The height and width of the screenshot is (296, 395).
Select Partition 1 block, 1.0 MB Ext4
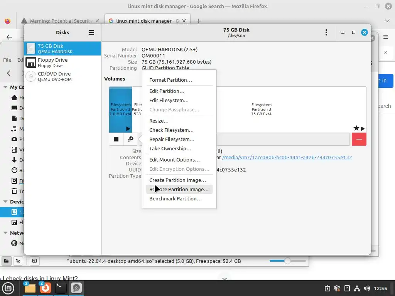pyautogui.click(x=120, y=109)
